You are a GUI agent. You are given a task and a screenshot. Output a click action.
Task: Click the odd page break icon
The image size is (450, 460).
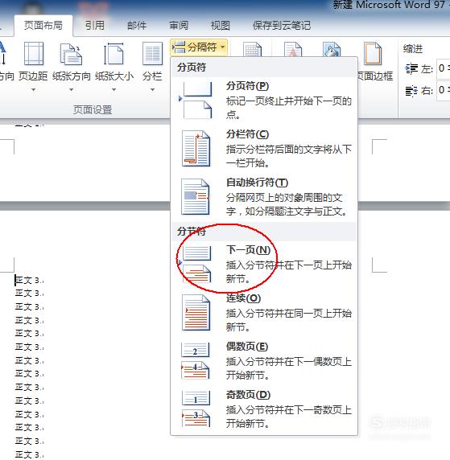(196, 409)
